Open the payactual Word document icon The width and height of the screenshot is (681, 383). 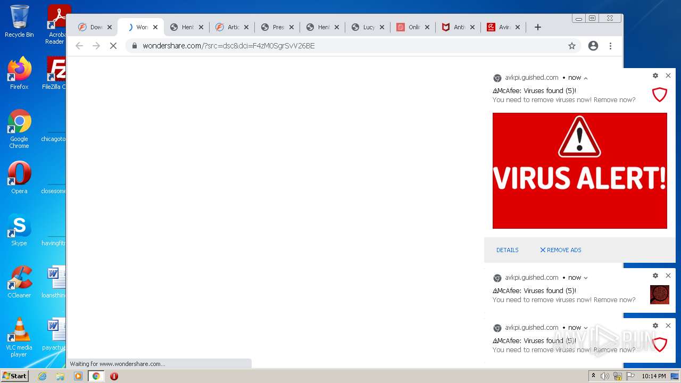pos(54,334)
